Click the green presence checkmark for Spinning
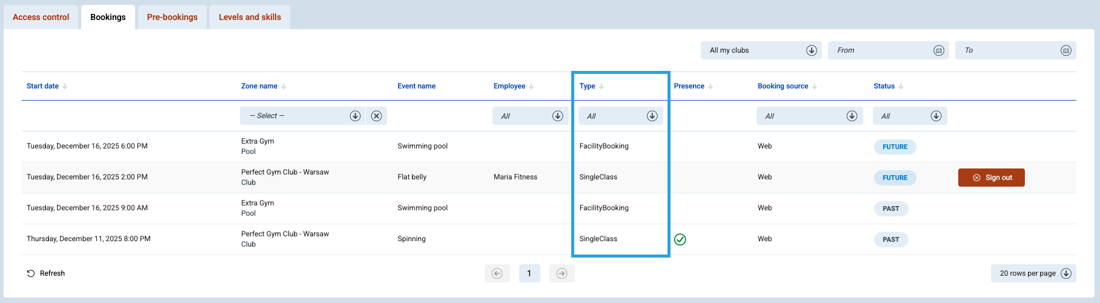Screen dimensions: 1100x303 (680, 239)
